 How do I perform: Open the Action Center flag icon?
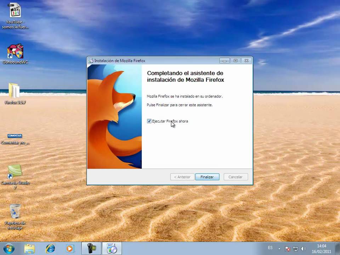287,249
